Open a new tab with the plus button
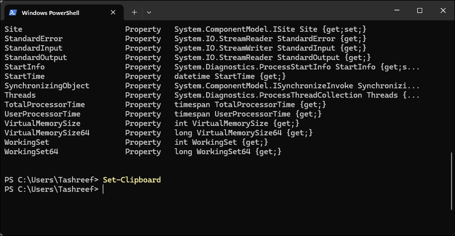 point(135,12)
